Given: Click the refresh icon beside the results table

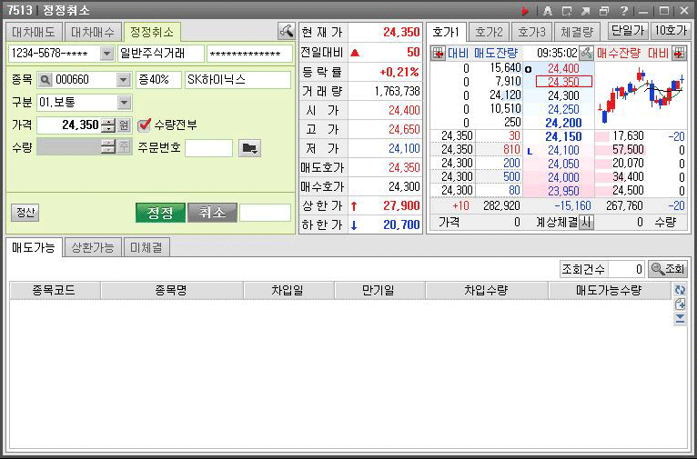Looking at the screenshot, I should coord(680,289).
